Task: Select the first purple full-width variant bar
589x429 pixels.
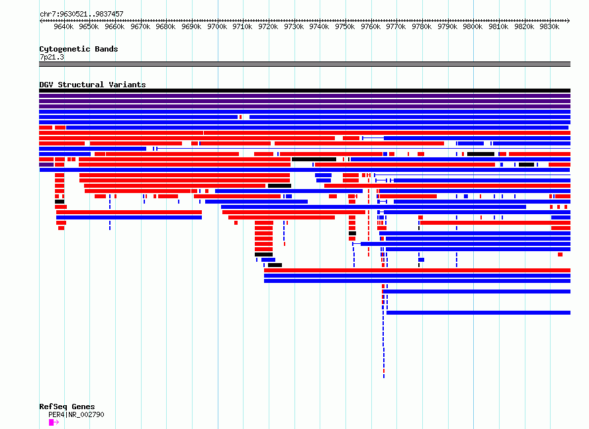Action: pos(304,96)
